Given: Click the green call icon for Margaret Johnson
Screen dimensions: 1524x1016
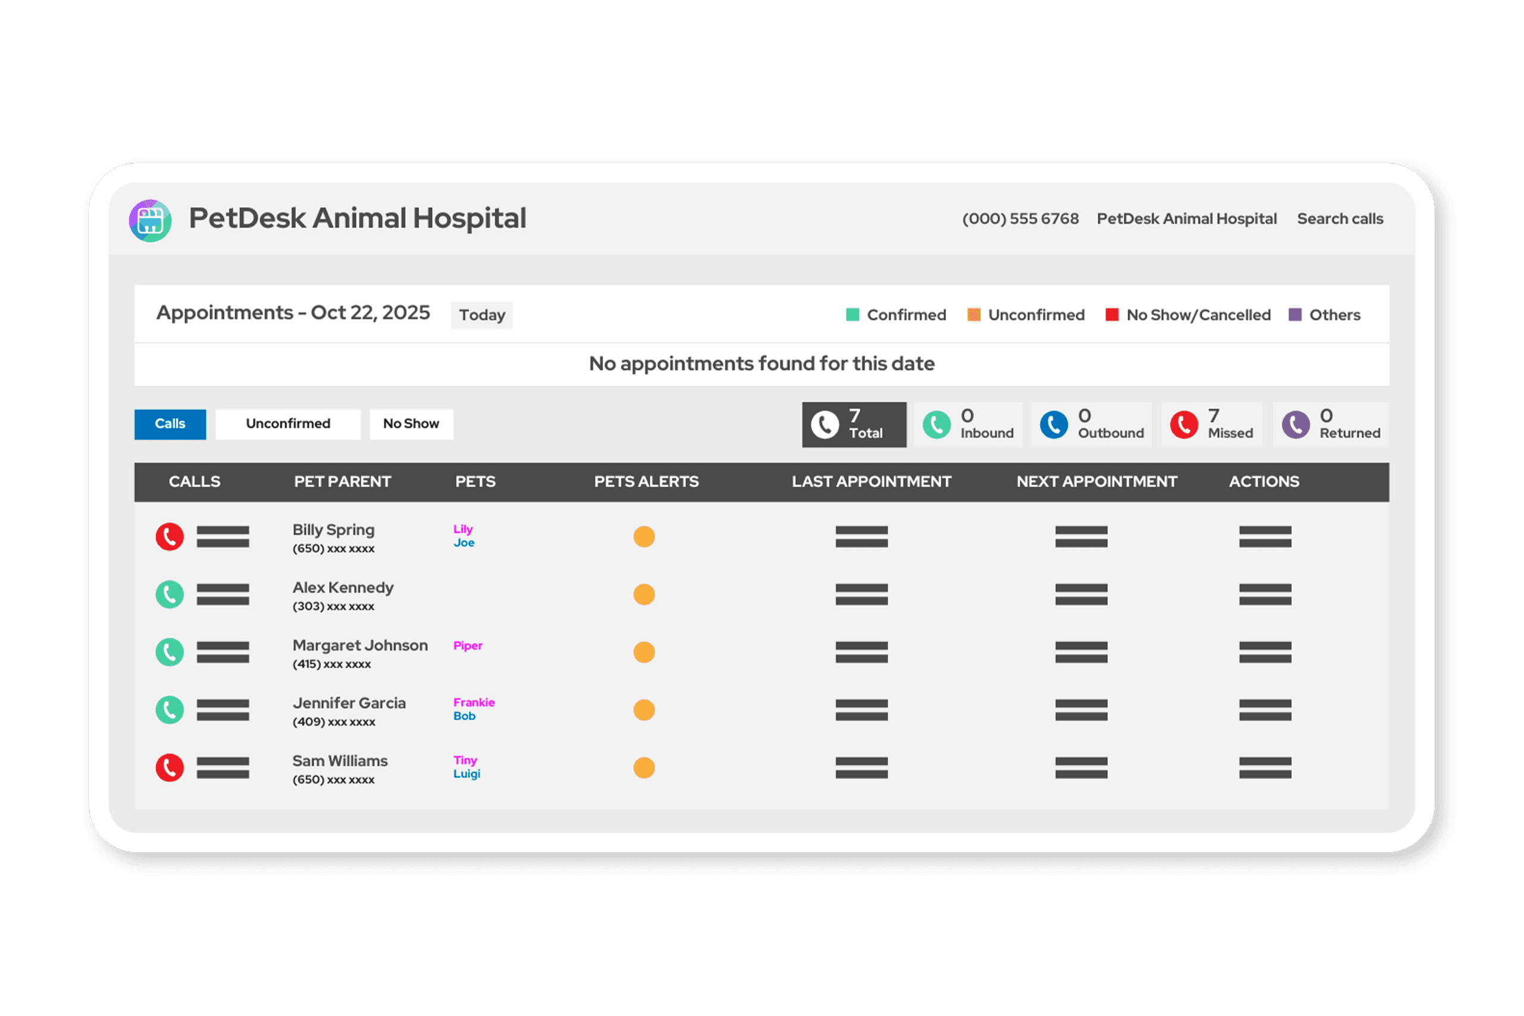Looking at the screenshot, I should tap(170, 652).
